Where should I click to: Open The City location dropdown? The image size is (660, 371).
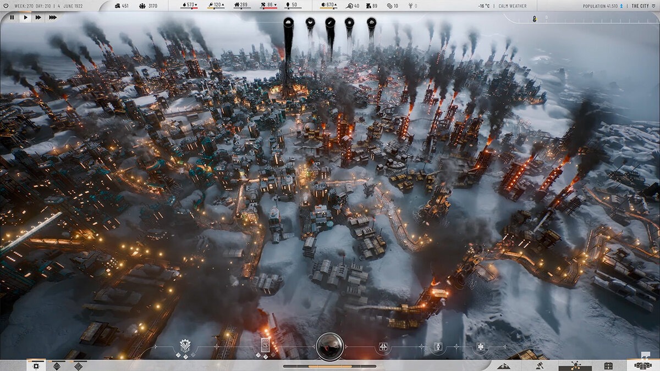642,5
